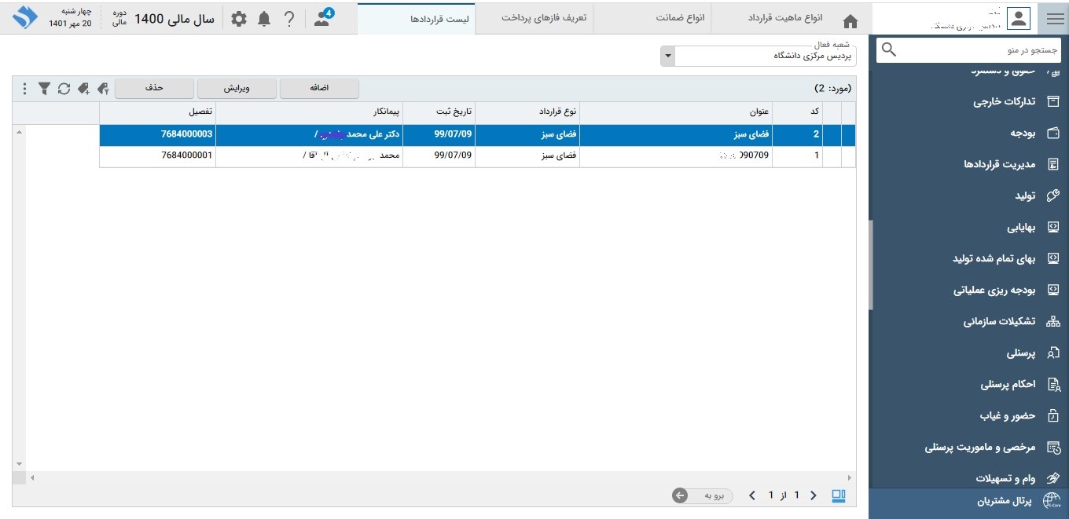Click the tag with plus icon

(83, 89)
